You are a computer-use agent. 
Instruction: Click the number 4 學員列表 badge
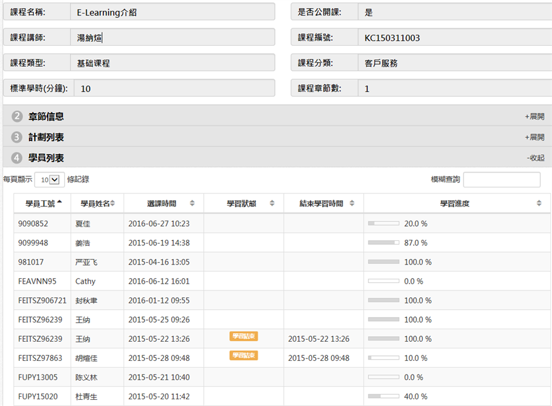[x=17, y=158]
